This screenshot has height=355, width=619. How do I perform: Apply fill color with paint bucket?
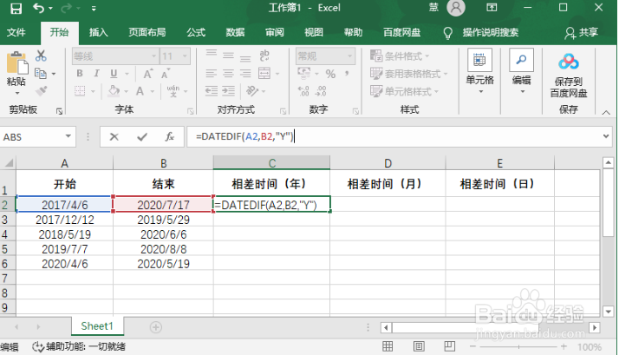tap(114, 91)
